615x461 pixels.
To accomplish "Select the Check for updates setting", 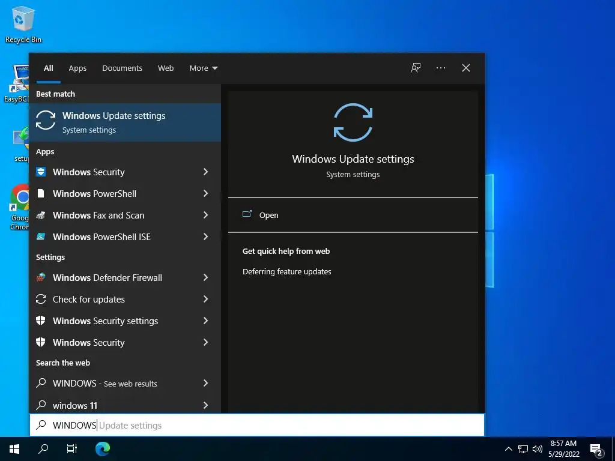I will point(125,299).
